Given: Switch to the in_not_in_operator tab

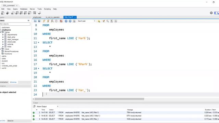Looking at the screenshot, I should click(x=52, y=17).
